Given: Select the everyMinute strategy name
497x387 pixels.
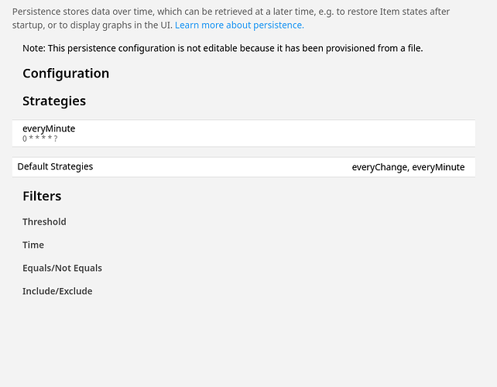Looking at the screenshot, I should [49, 128].
